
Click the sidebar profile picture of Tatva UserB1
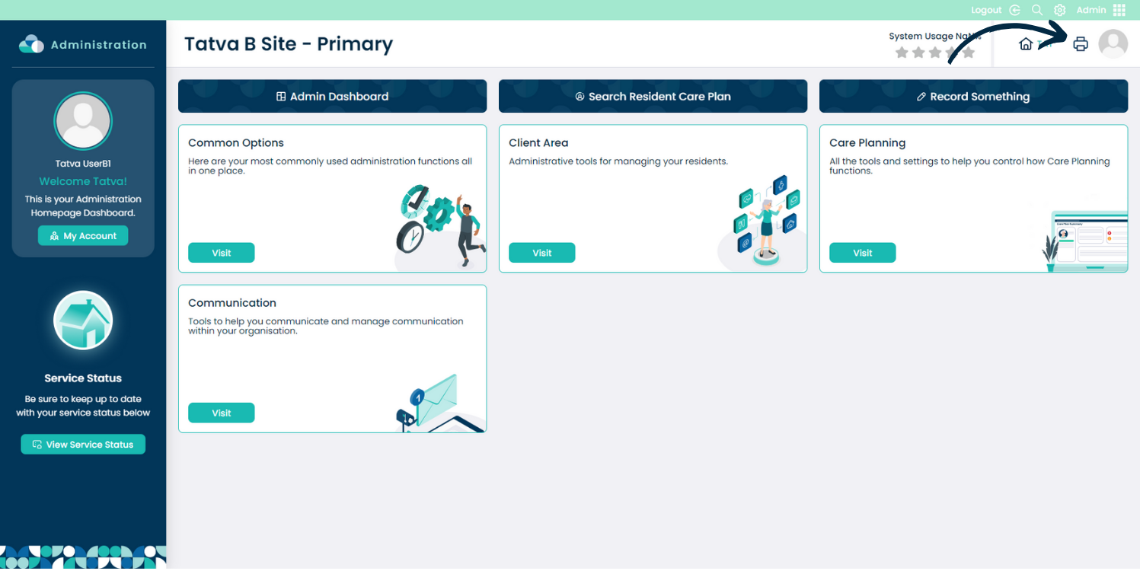pyautogui.click(x=83, y=121)
